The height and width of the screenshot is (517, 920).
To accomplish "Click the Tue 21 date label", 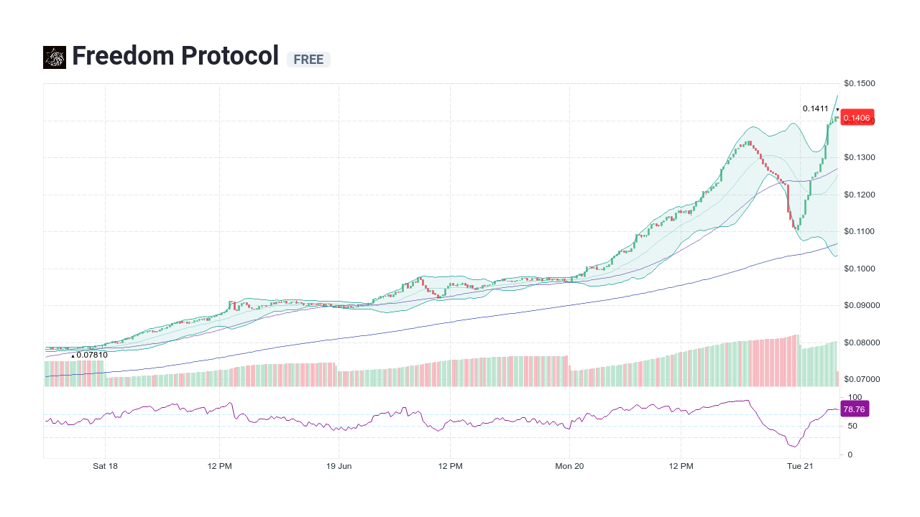I will point(799,466).
